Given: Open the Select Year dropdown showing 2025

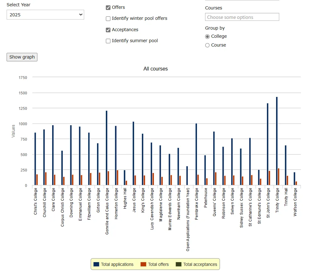Looking at the screenshot, I should [45, 15].
